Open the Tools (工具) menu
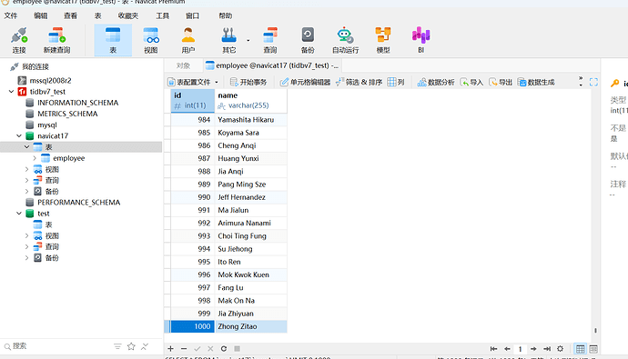Image resolution: width=628 pixels, height=359 pixels. coord(162,15)
